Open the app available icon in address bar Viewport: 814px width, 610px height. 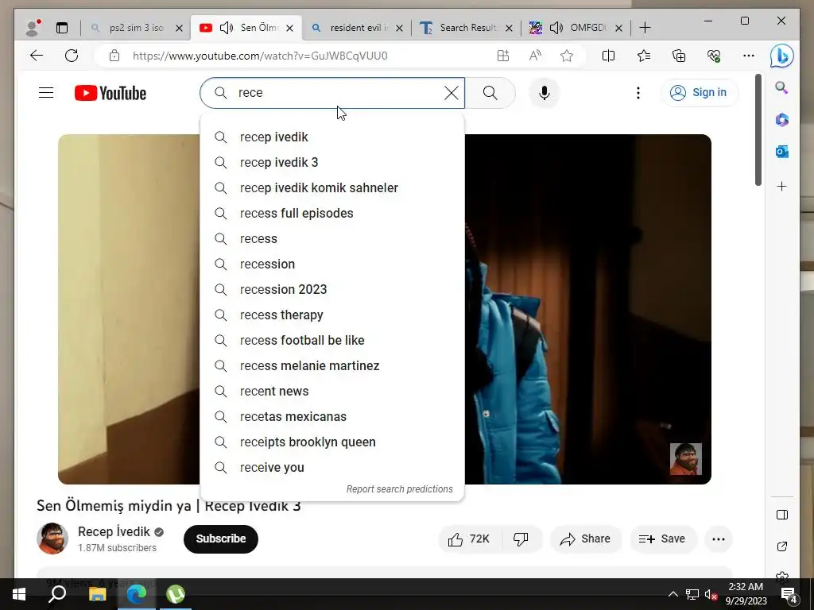tap(502, 56)
